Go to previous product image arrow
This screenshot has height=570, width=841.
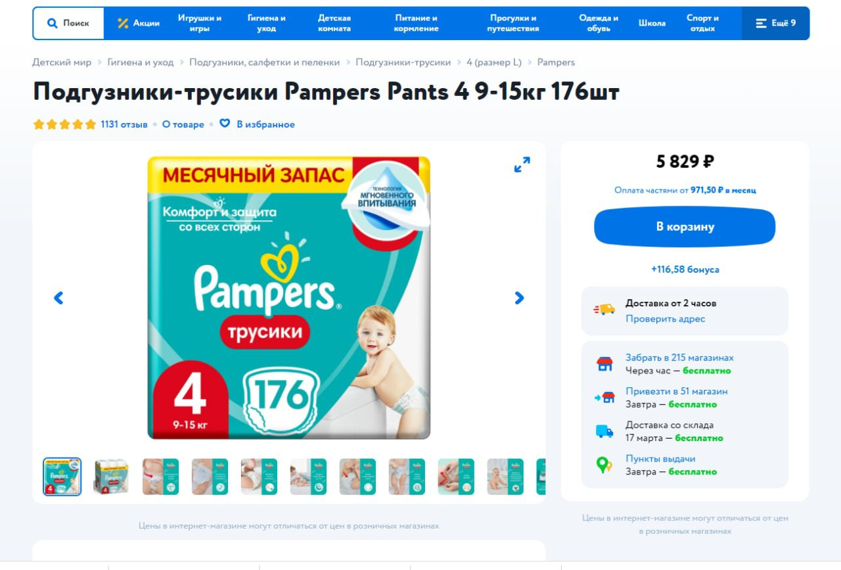pos(58,298)
